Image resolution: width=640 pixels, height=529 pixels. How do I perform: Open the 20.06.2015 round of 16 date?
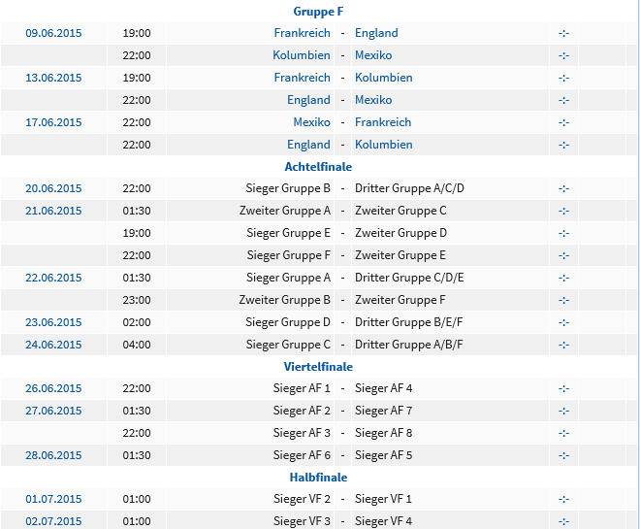[53, 188]
